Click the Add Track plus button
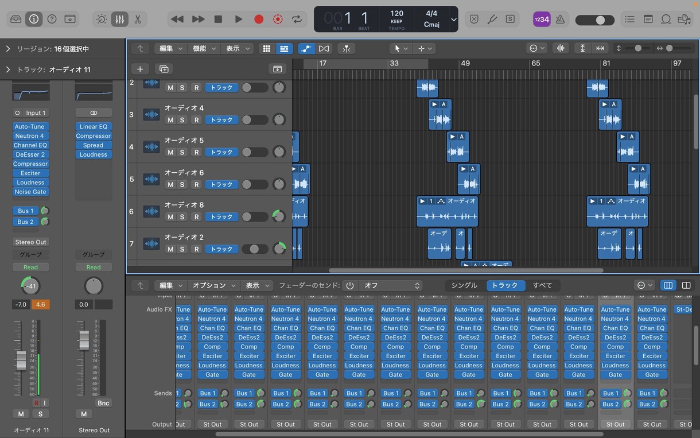The height and width of the screenshot is (438, 700). (x=140, y=69)
